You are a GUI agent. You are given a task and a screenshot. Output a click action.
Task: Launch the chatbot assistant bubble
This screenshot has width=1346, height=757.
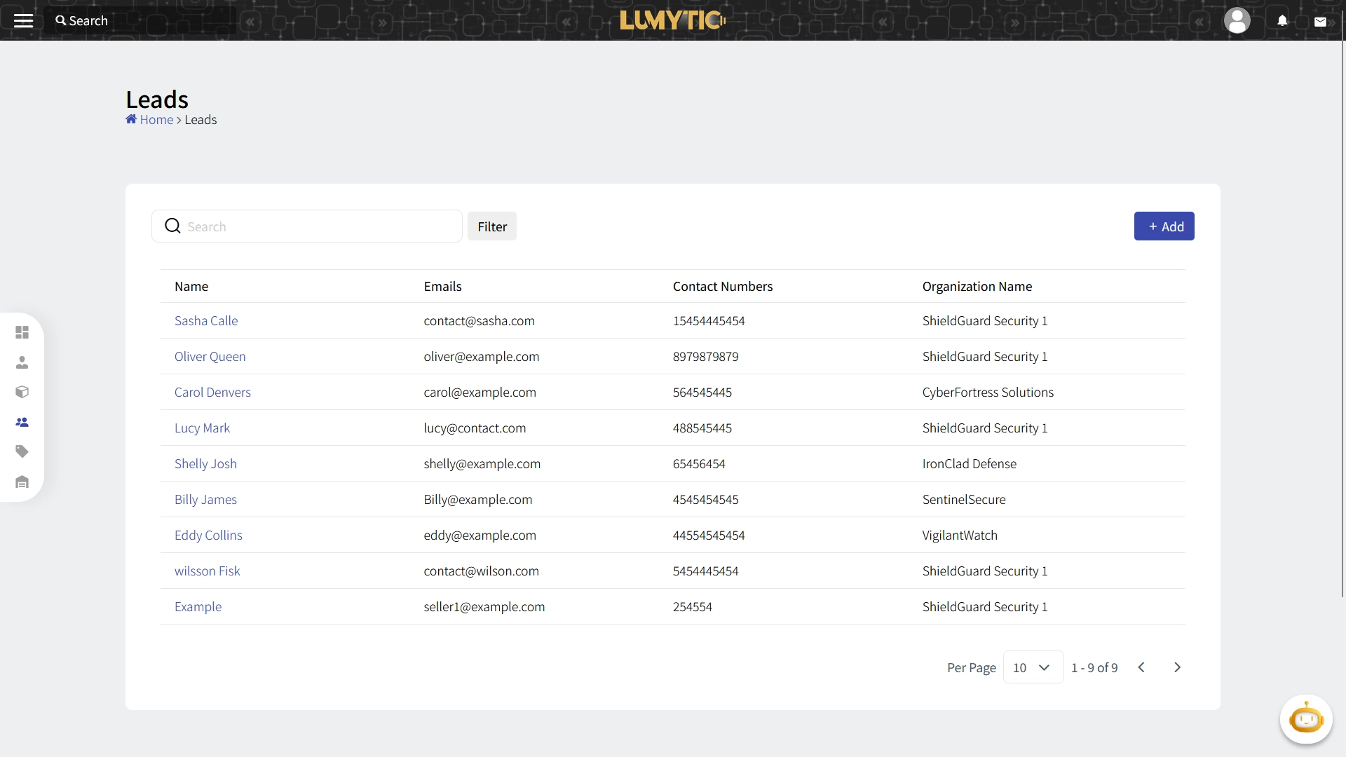pyautogui.click(x=1305, y=719)
